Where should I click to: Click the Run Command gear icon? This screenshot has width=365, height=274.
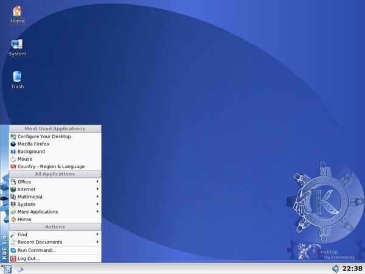(13, 250)
